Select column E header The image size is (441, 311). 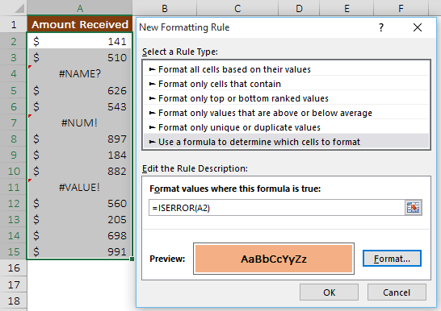click(346, 8)
